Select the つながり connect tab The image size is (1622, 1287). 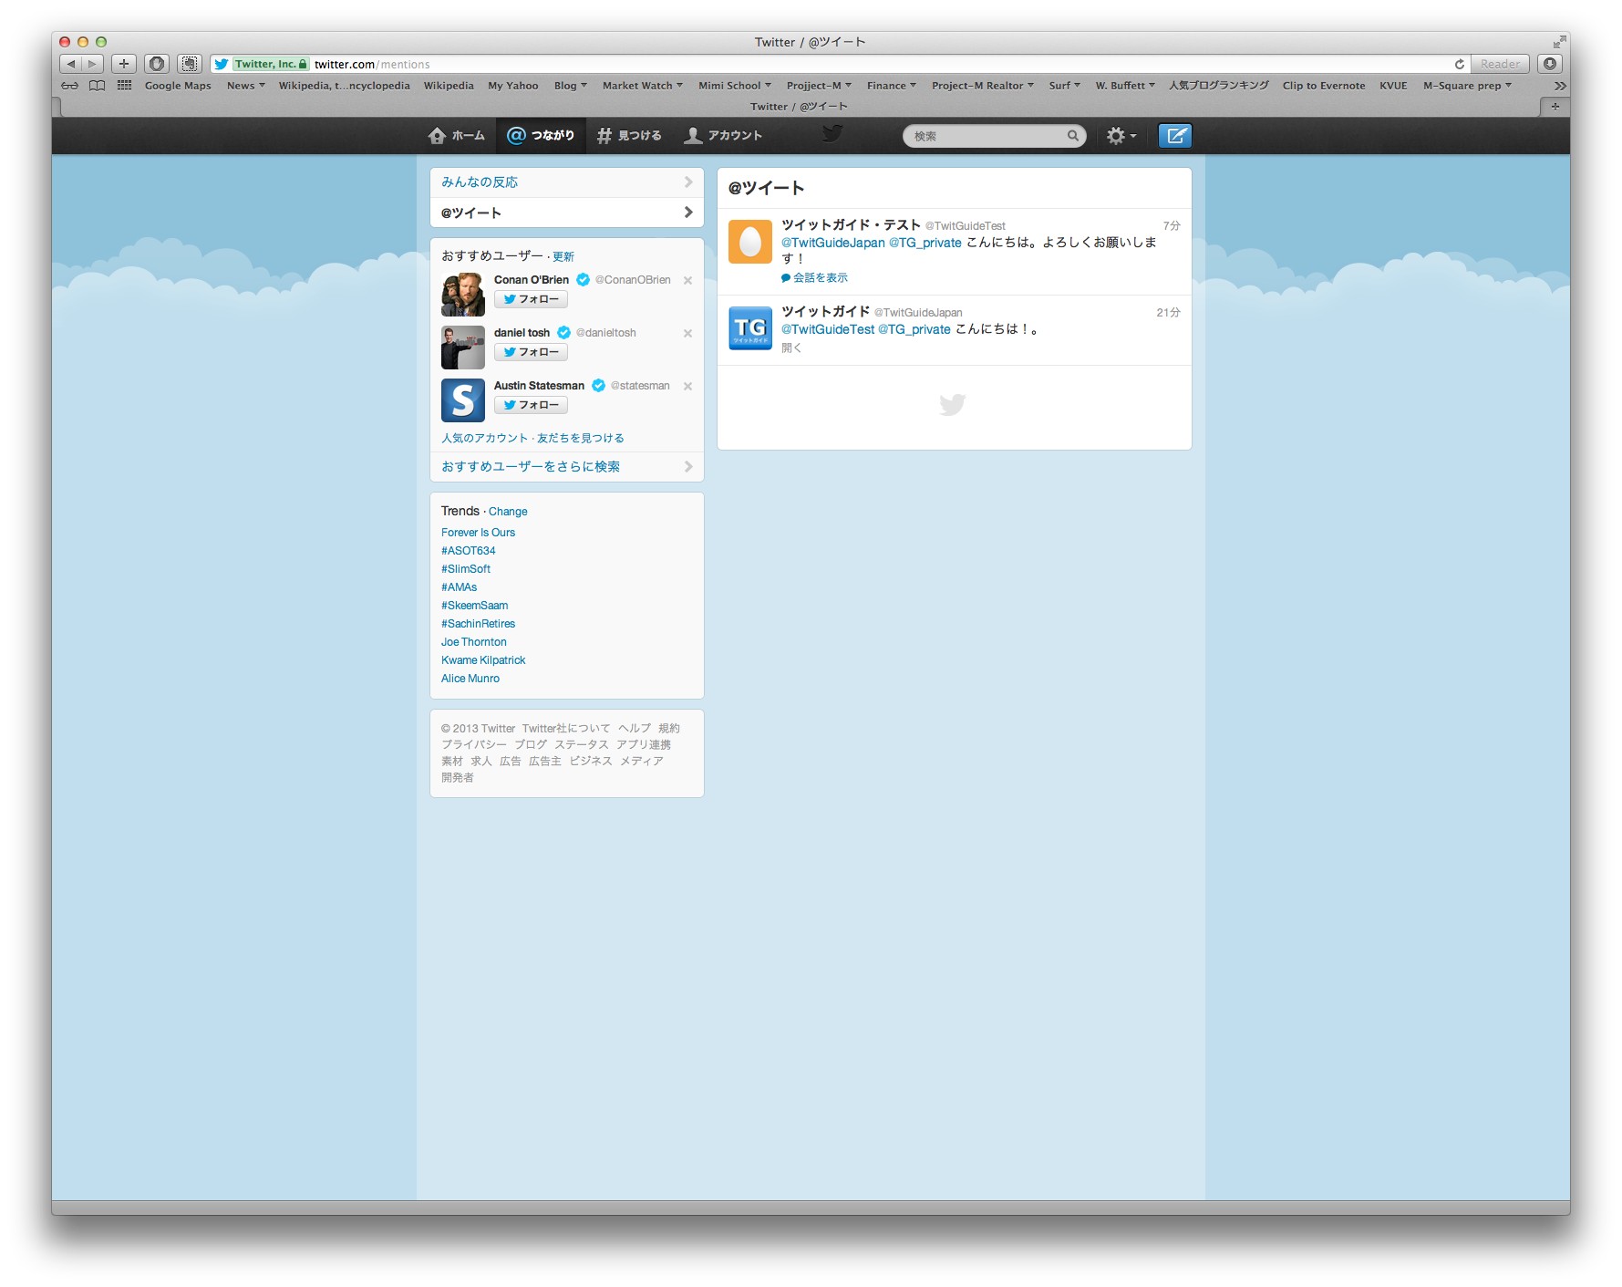coord(542,136)
